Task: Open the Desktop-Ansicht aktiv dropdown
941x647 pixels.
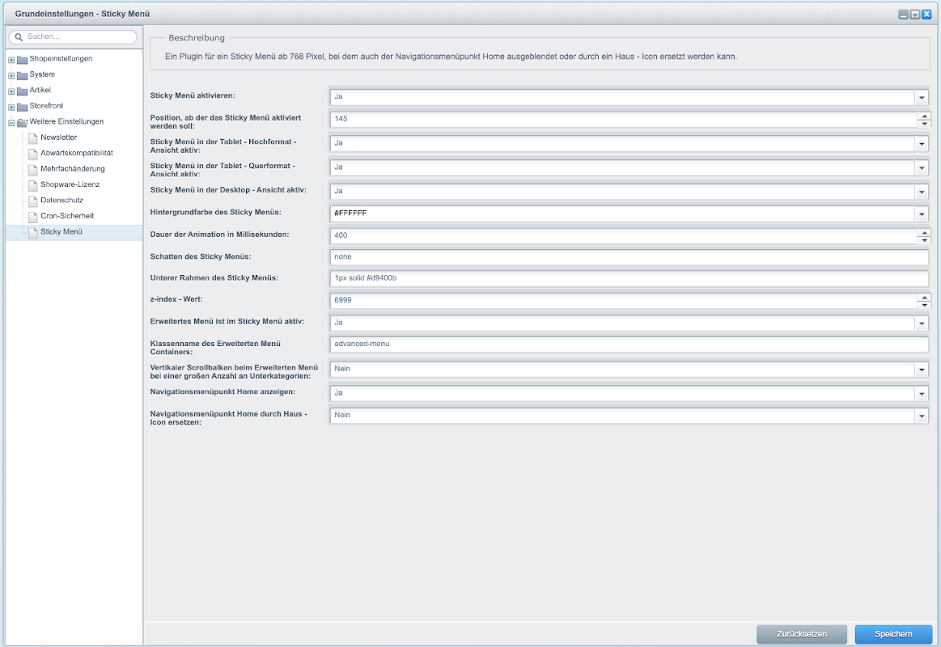Action: (922, 192)
